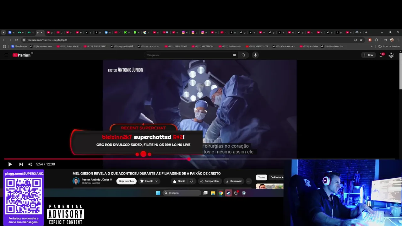The width and height of the screenshot is (402, 226).
Task: Open the browser tab search chevron
Action: [3, 32]
